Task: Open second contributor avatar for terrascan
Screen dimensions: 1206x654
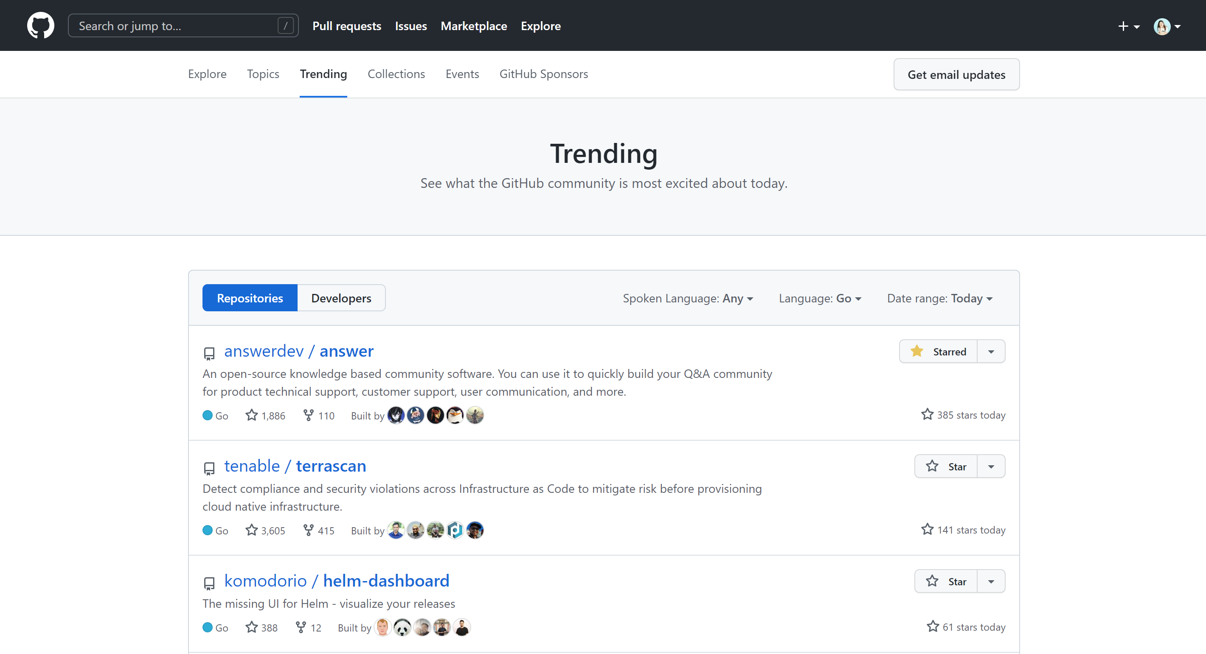Action: pyautogui.click(x=416, y=530)
